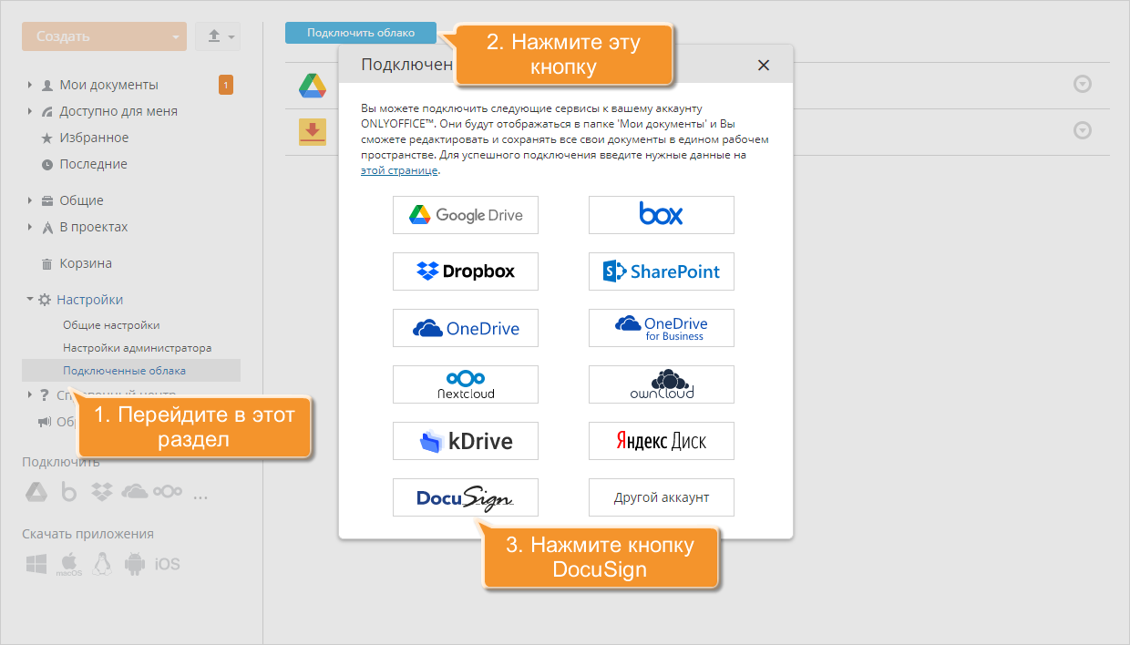1130x645 pixels.
Task: Click the Dropbox icon under Подключить
Action: [101, 492]
